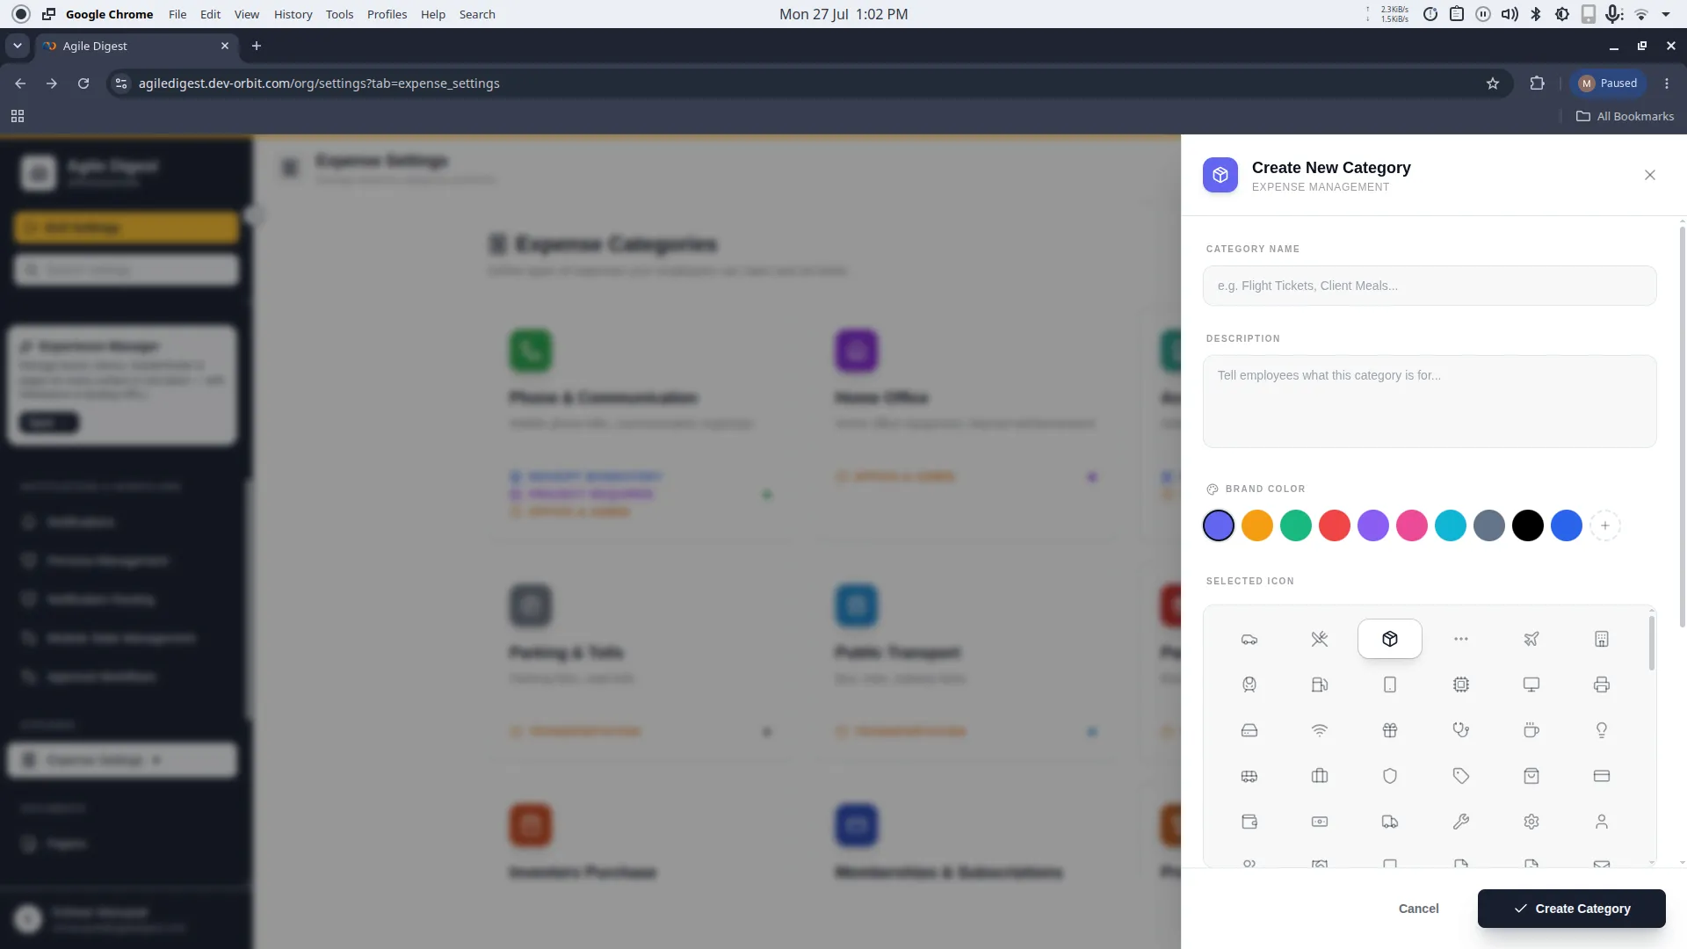1687x949 pixels.
Task: Choose the bus icon
Action: (x=1249, y=776)
